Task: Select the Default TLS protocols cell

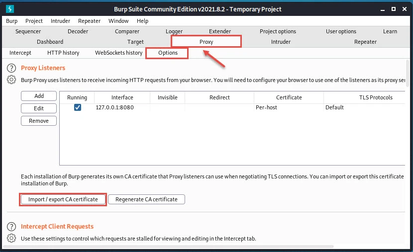Action: click(x=365, y=107)
